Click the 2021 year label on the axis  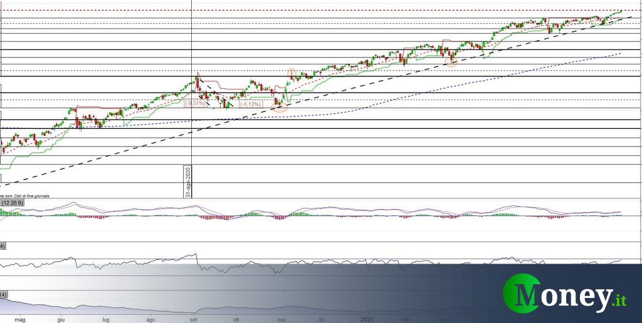point(367,318)
